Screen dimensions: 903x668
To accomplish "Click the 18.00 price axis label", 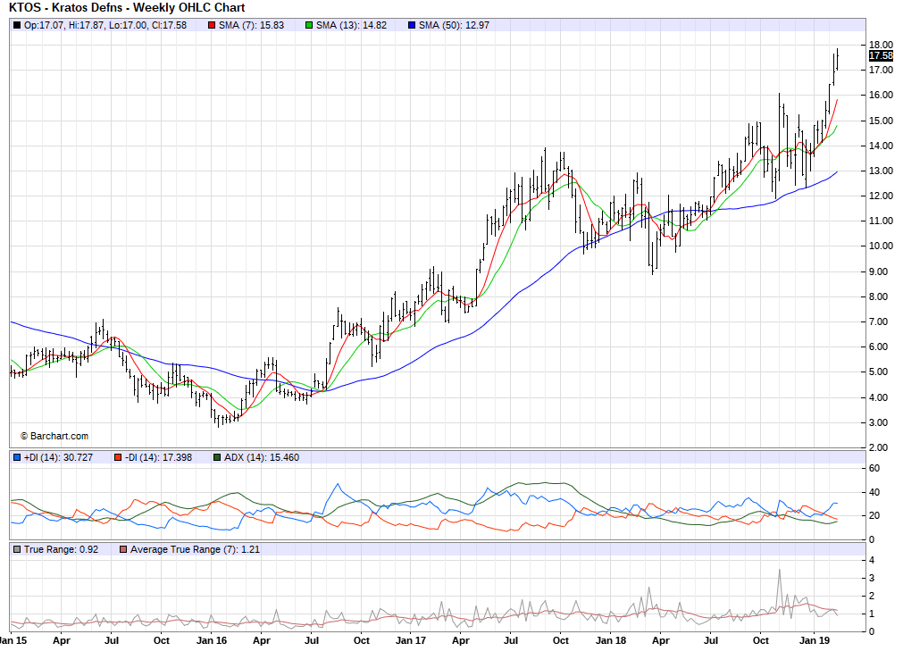I will point(881,45).
